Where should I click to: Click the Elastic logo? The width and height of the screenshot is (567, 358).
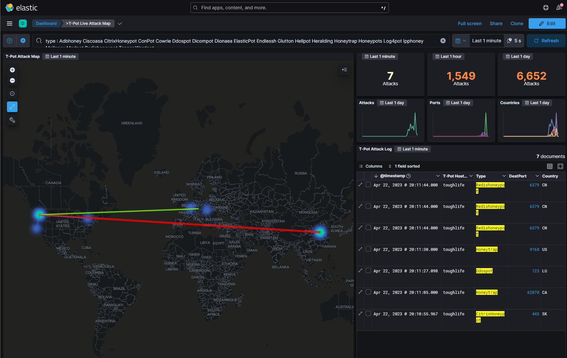[22, 8]
